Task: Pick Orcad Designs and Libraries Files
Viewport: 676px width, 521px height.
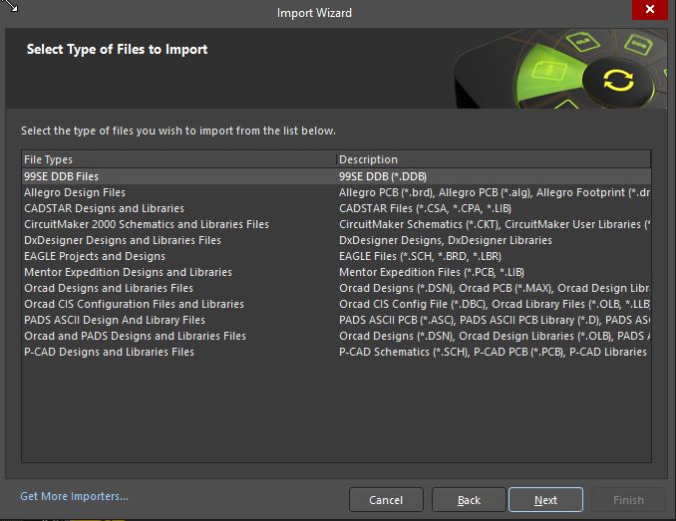Action: tap(336, 288)
